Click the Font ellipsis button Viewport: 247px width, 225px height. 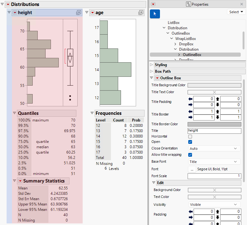coord(192,169)
